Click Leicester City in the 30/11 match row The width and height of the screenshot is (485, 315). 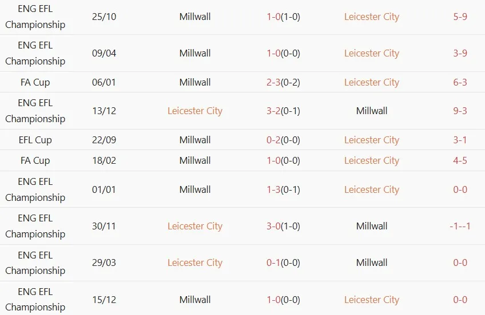pos(195,226)
